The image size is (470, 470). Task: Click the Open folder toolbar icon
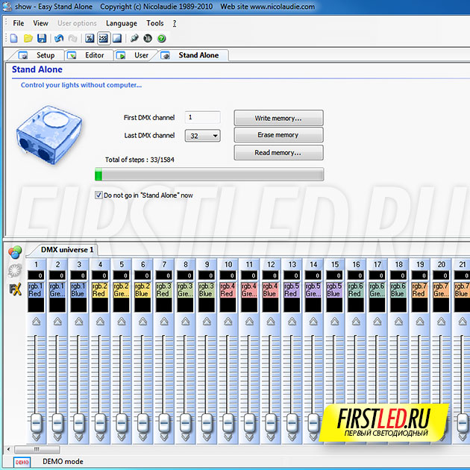[28, 38]
